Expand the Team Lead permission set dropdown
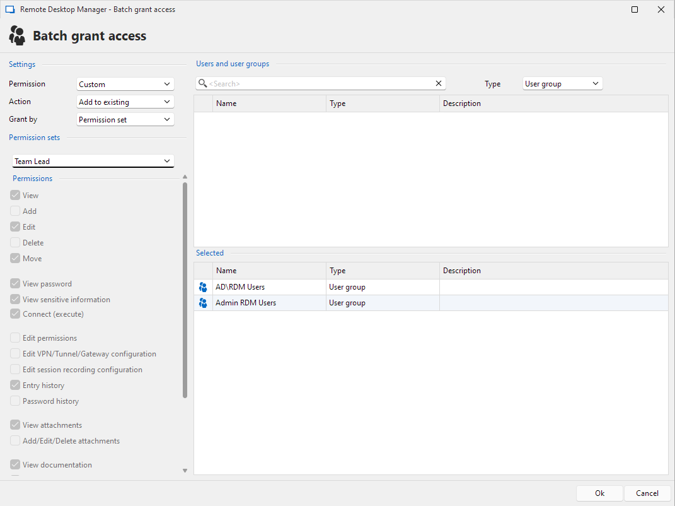The image size is (675, 506). click(93, 162)
